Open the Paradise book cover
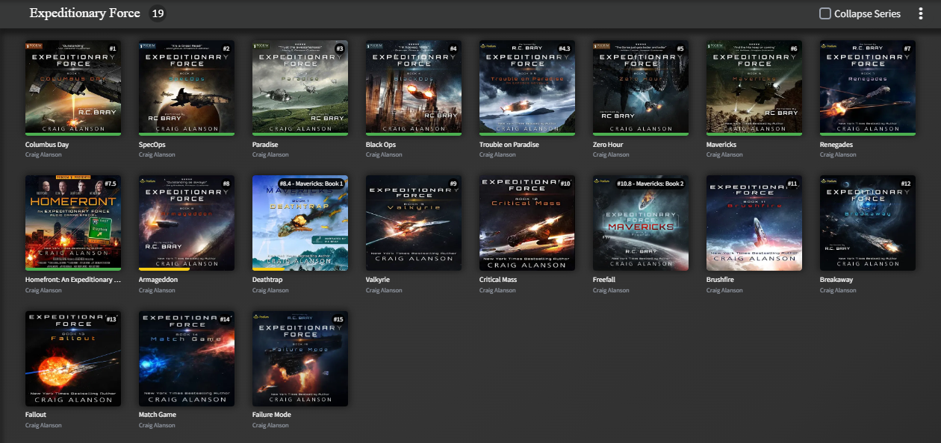Image resolution: width=941 pixels, height=443 pixels. coord(300,88)
